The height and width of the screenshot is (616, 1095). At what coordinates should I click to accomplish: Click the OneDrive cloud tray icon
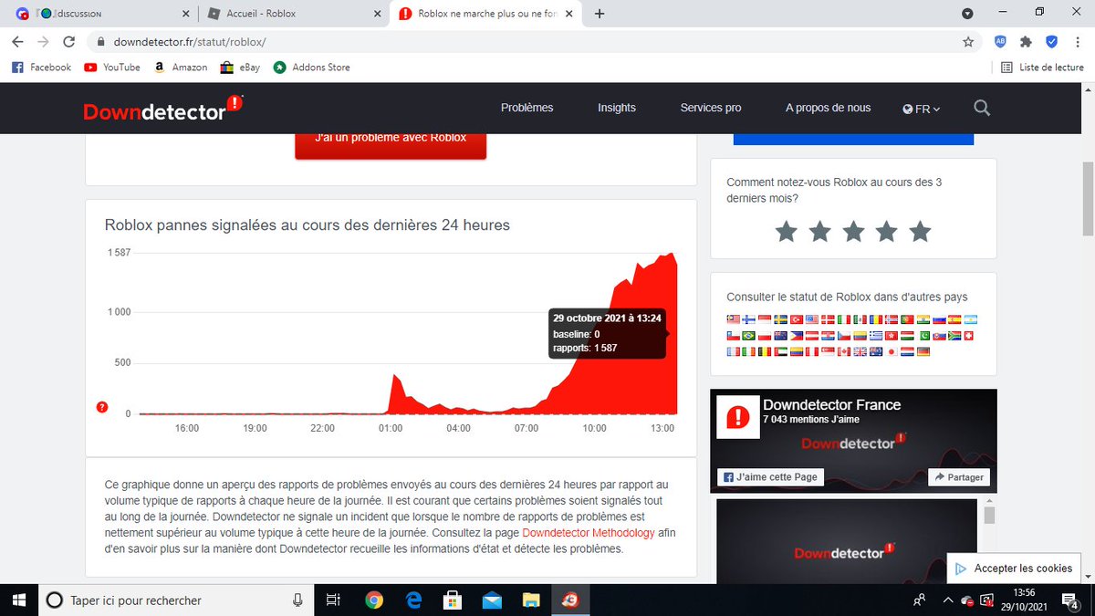(x=965, y=600)
